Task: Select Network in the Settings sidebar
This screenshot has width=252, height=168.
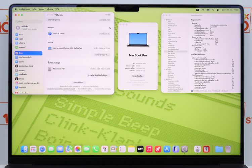Action: (x=29, y=43)
